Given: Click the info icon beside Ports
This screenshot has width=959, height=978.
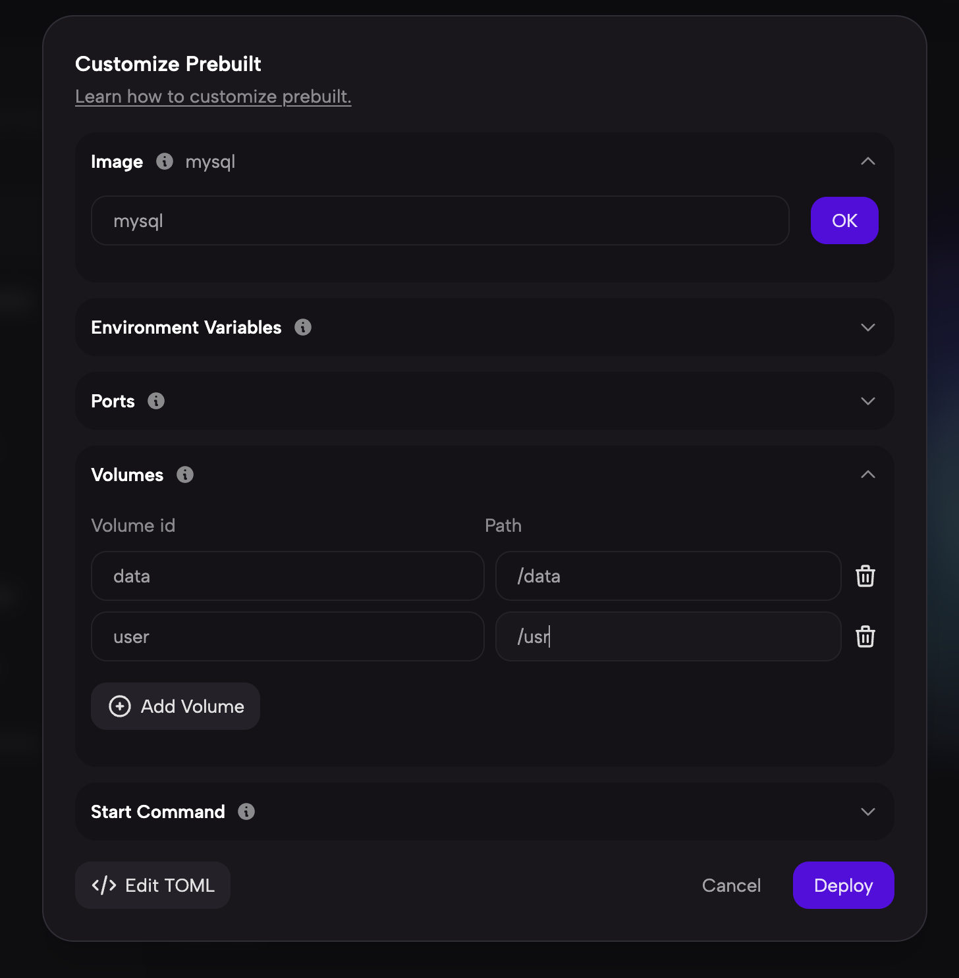Looking at the screenshot, I should click(x=156, y=401).
